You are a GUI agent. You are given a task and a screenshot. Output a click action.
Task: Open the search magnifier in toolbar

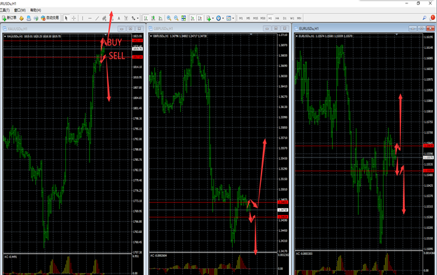[425, 18]
